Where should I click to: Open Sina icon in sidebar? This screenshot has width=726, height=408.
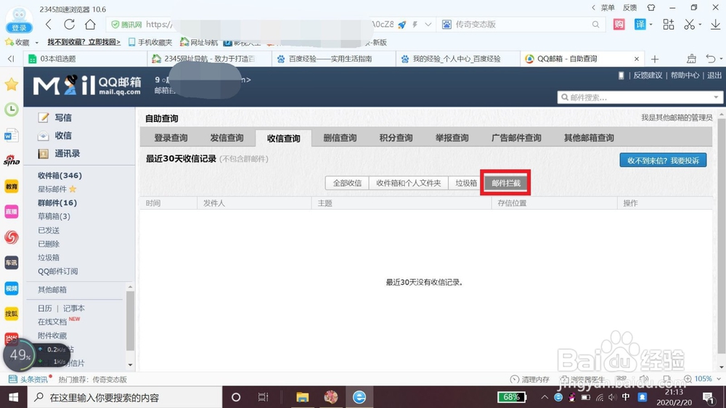click(x=11, y=160)
